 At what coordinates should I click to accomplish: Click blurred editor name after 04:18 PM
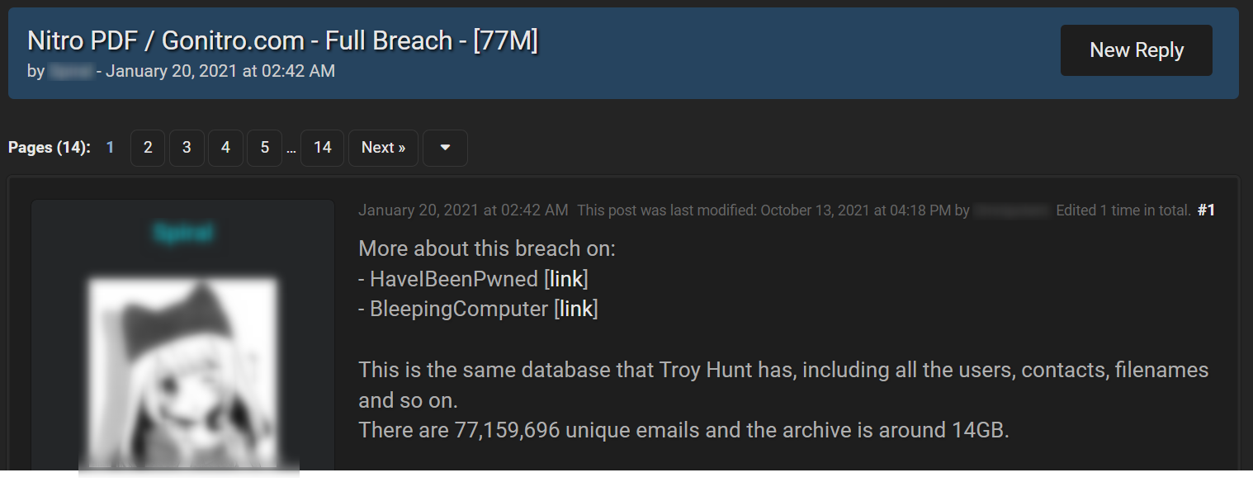[1011, 210]
